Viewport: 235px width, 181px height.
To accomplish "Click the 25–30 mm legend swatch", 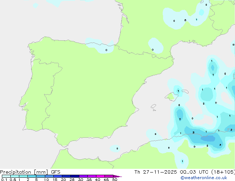I will tap(75, 176).
